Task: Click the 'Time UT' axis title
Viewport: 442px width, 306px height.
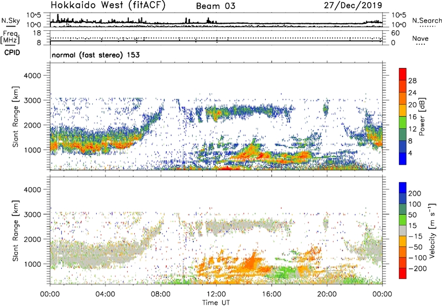Action: click(x=216, y=303)
